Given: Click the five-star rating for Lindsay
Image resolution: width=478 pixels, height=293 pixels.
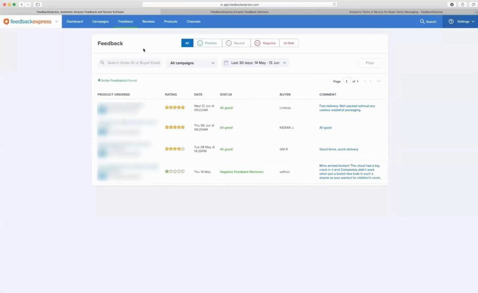Looking at the screenshot, I should tap(175, 107).
